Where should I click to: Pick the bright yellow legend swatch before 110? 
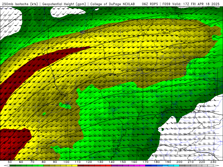click(75, 166)
